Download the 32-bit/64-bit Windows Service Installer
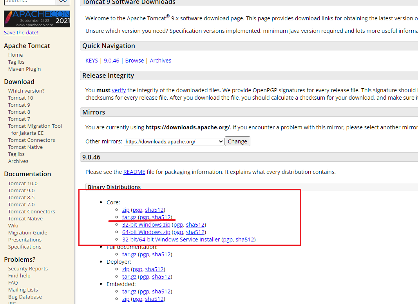 tap(171, 240)
